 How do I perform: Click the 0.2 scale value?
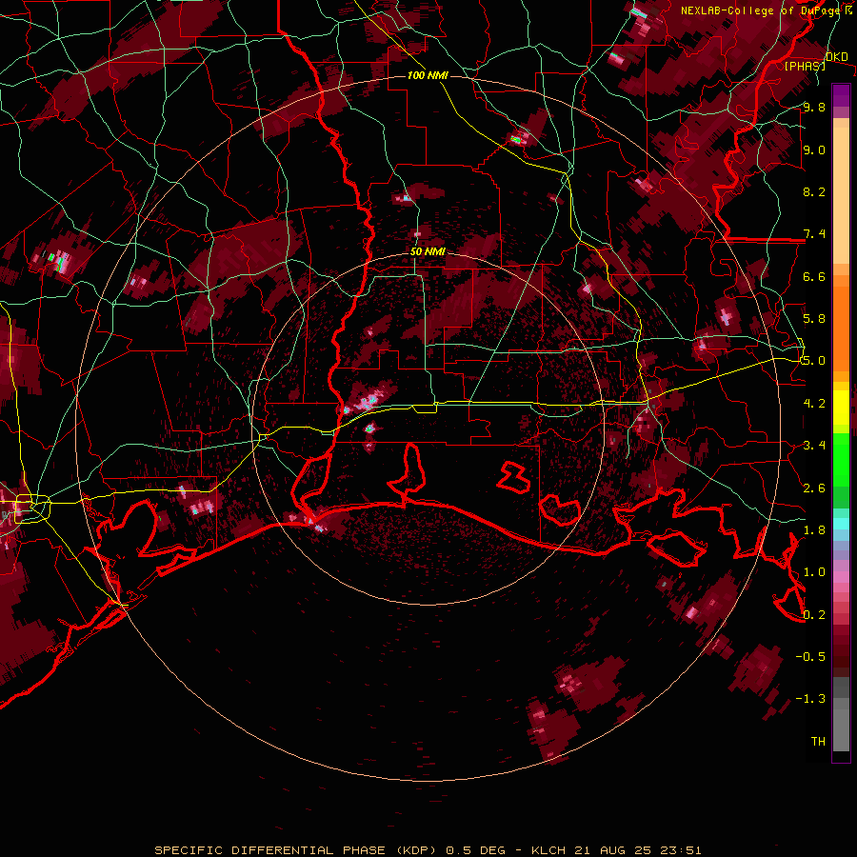(814, 615)
